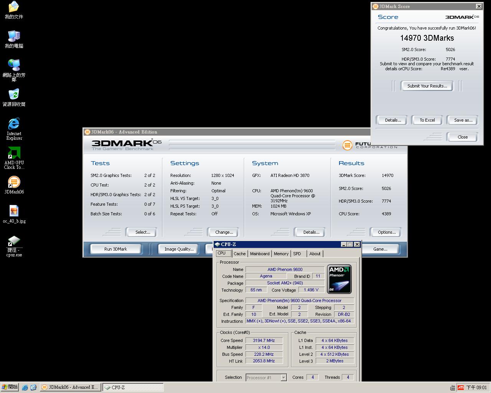Click the Futuremark logo in 3DMark06
Viewport: 491px width, 393px height.
pyautogui.click(x=347, y=145)
